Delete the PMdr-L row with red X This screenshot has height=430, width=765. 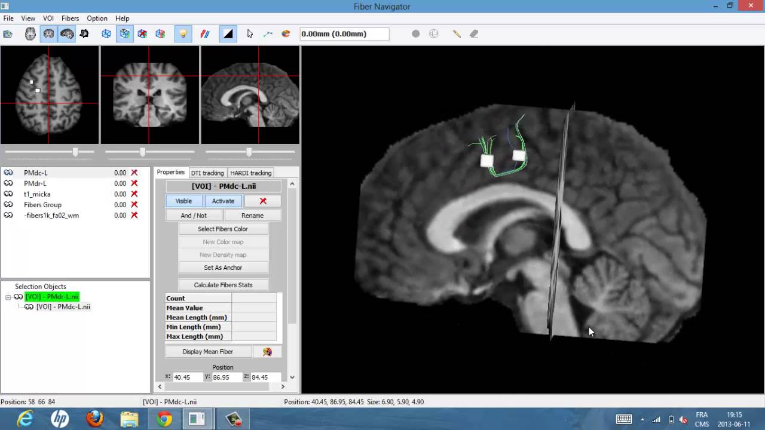point(134,183)
